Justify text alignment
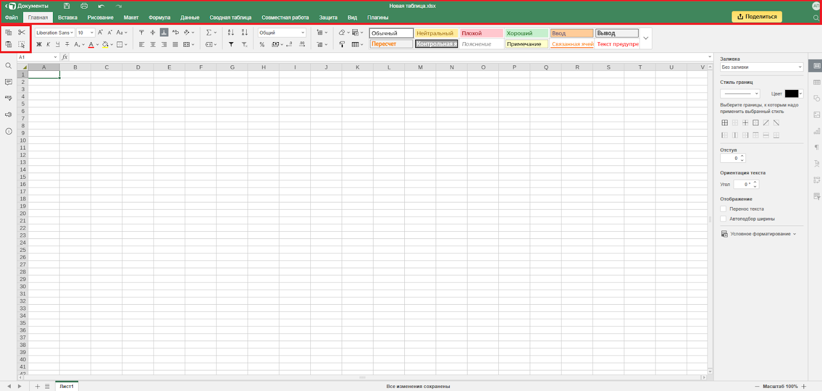 175,45
